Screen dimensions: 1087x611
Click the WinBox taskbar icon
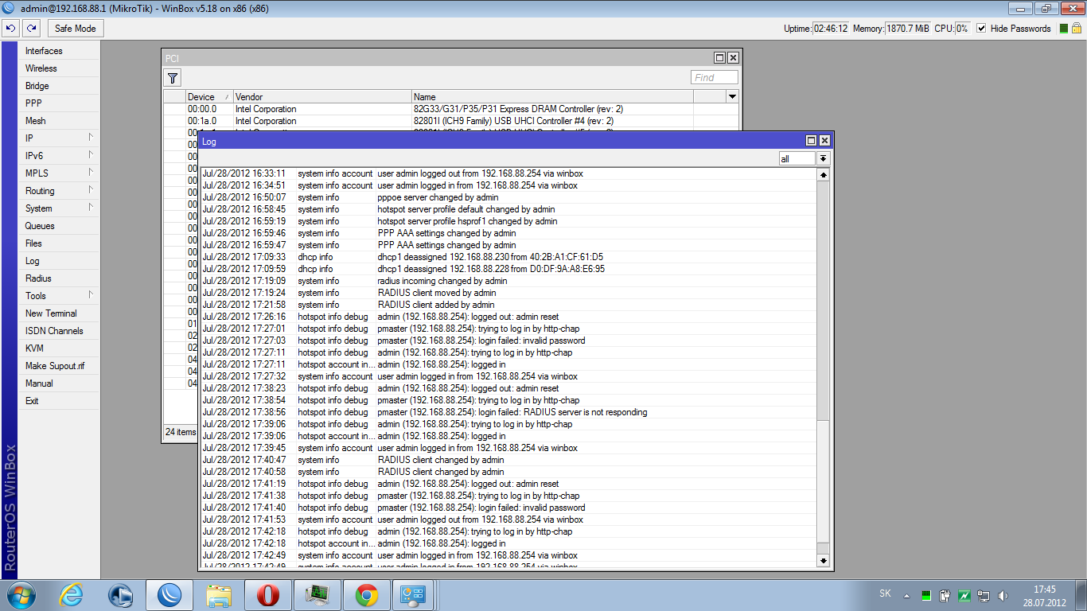[169, 595]
